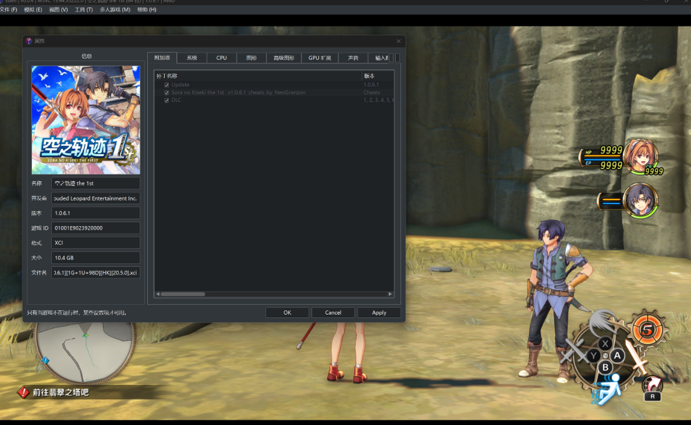Open the 模拟 (E) menu
This screenshot has height=425, width=691.
click(x=33, y=10)
